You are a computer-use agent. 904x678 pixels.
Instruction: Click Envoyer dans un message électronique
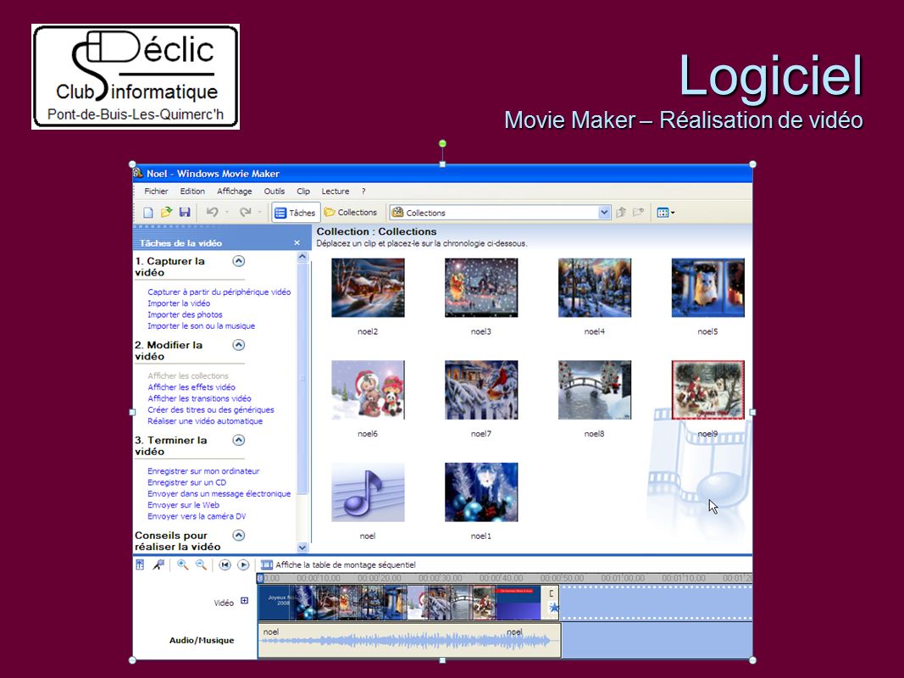pos(219,494)
